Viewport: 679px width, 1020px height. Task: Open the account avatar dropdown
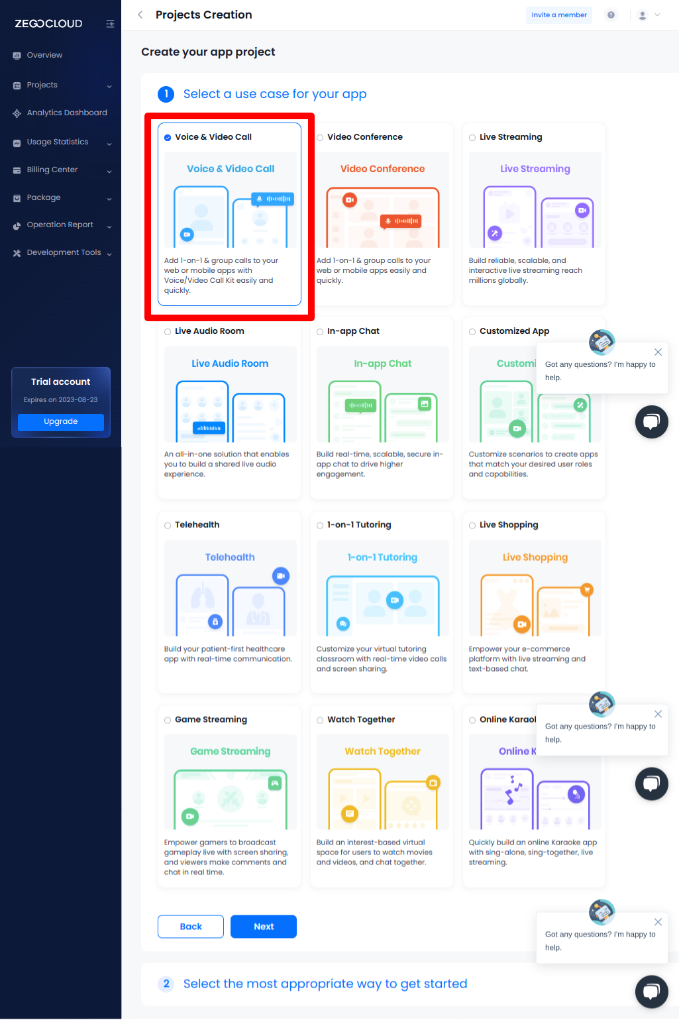pos(641,15)
